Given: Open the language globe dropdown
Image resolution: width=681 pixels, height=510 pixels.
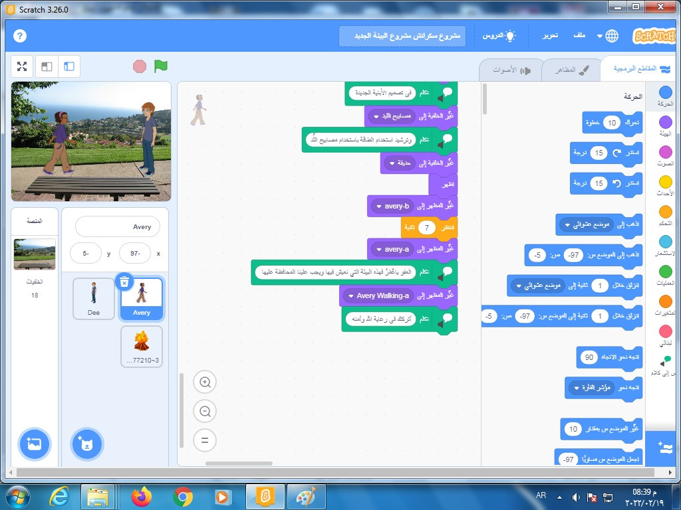Looking at the screenshot, I should tap(608, 36).
